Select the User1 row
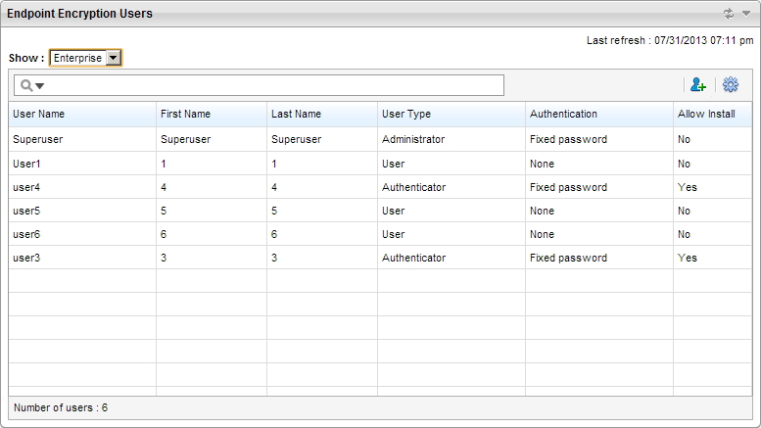This screenshot has height=428, width=761. pyautogui.click(x=27, y=164)
